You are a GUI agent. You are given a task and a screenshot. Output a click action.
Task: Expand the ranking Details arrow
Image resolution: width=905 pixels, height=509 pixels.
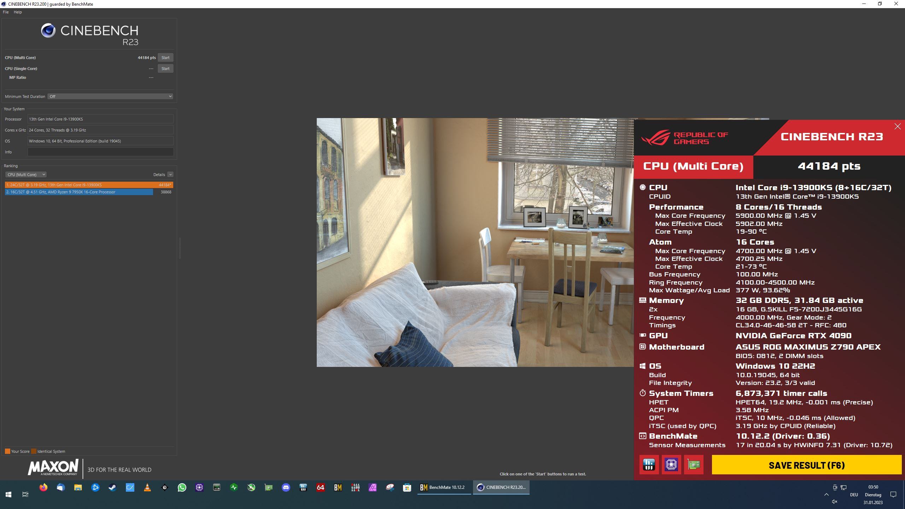point(170,175)
